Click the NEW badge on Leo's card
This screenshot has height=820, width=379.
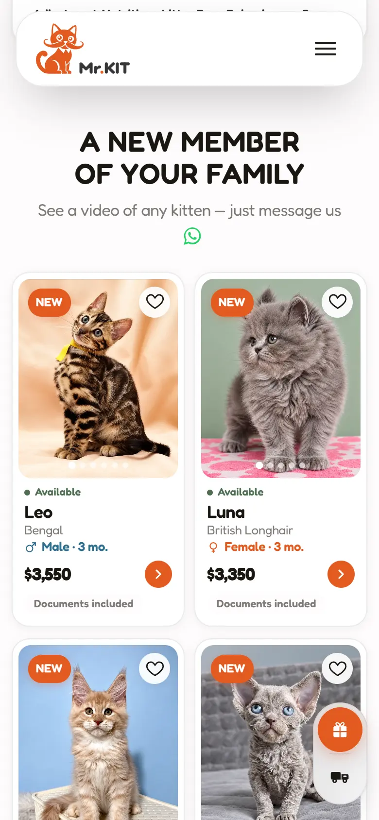click(49, 303)
